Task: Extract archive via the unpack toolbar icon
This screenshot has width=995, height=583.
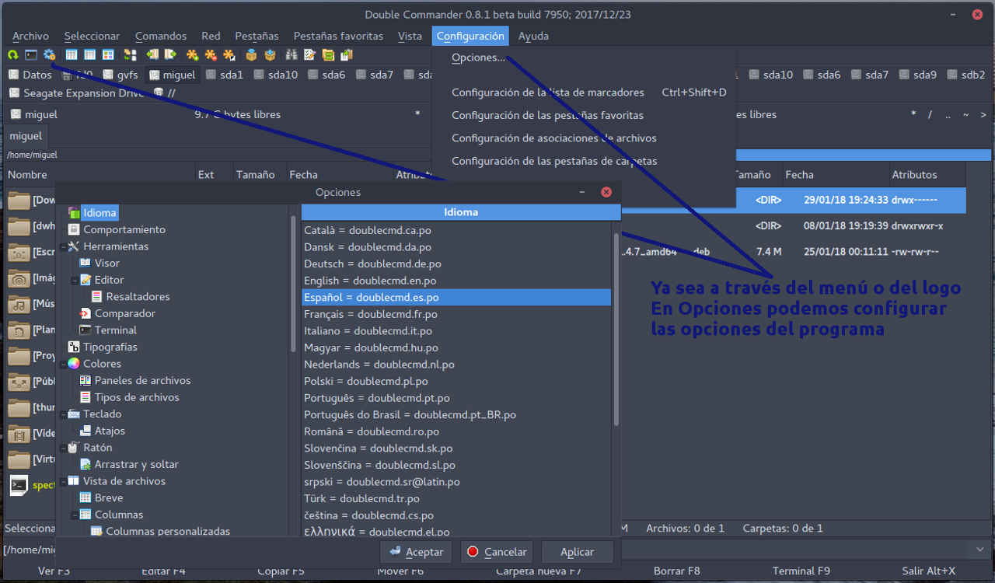Action: (x=270, y=54)
